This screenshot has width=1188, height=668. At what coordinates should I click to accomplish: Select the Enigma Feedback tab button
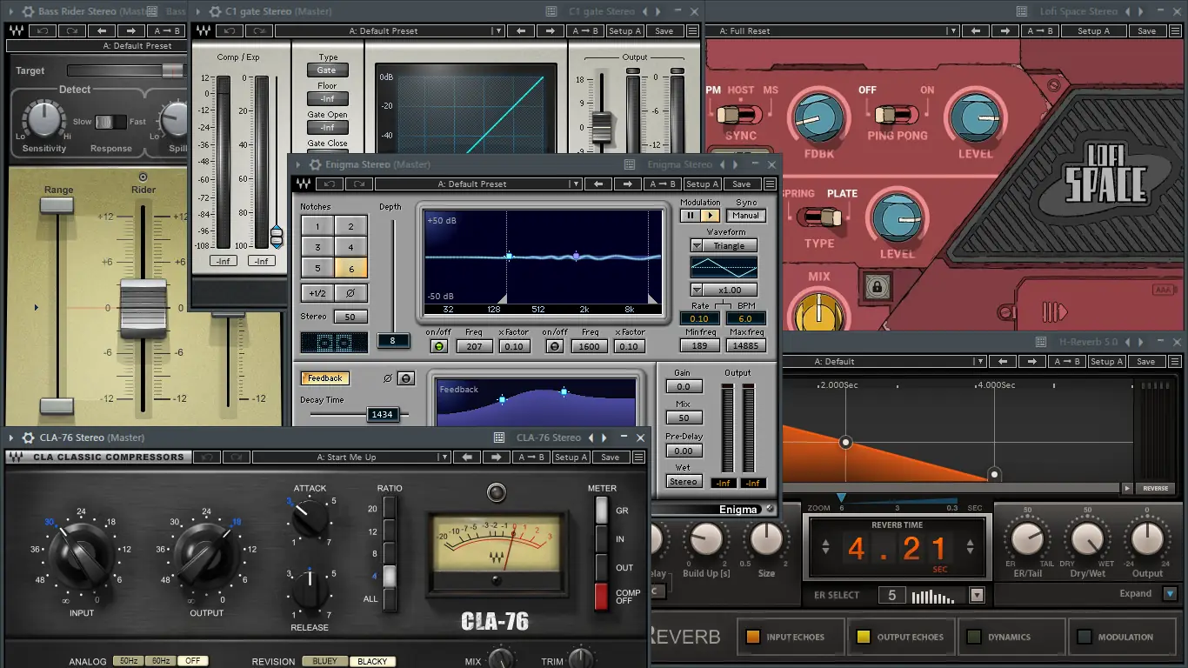pos(324,378)
